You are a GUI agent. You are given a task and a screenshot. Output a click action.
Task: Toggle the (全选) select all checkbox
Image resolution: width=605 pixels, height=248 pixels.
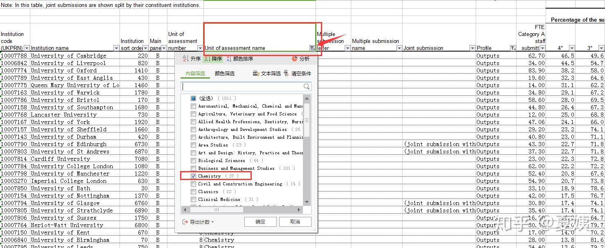coord(193,99)
